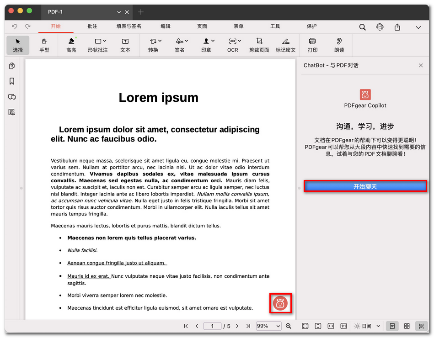Run OCR on the document

click(233, 45)
